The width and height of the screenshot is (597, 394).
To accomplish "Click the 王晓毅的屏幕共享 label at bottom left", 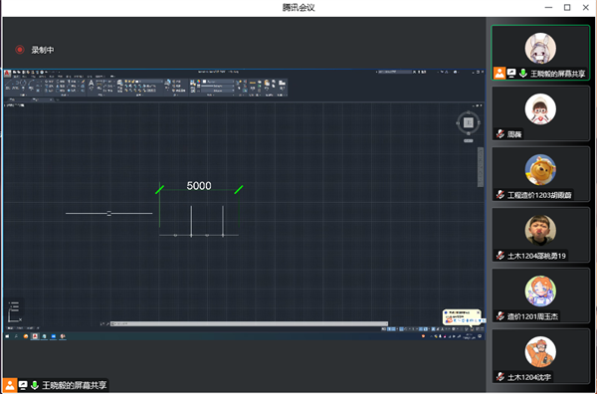I will pyautogui.click(x=75, y=385).
